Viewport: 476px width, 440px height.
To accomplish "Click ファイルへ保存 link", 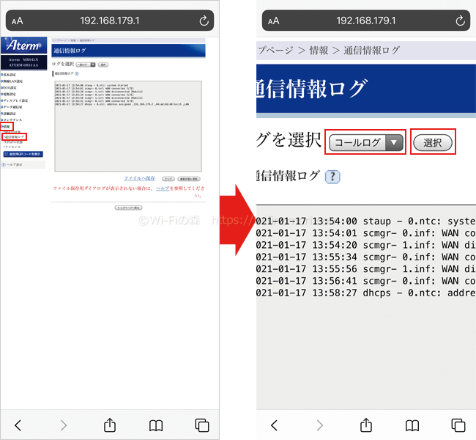I will 140,178.
